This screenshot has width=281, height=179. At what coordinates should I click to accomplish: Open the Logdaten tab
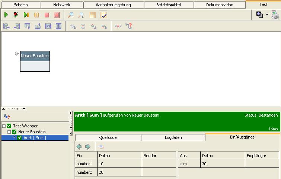click(173, 137)
